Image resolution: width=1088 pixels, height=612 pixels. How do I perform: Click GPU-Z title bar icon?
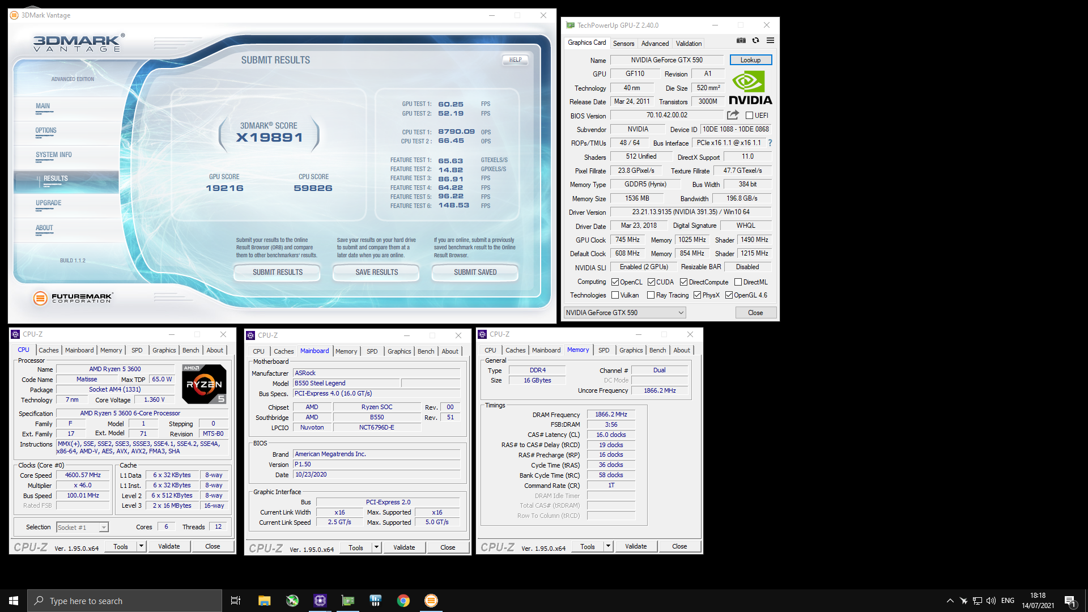571,25
